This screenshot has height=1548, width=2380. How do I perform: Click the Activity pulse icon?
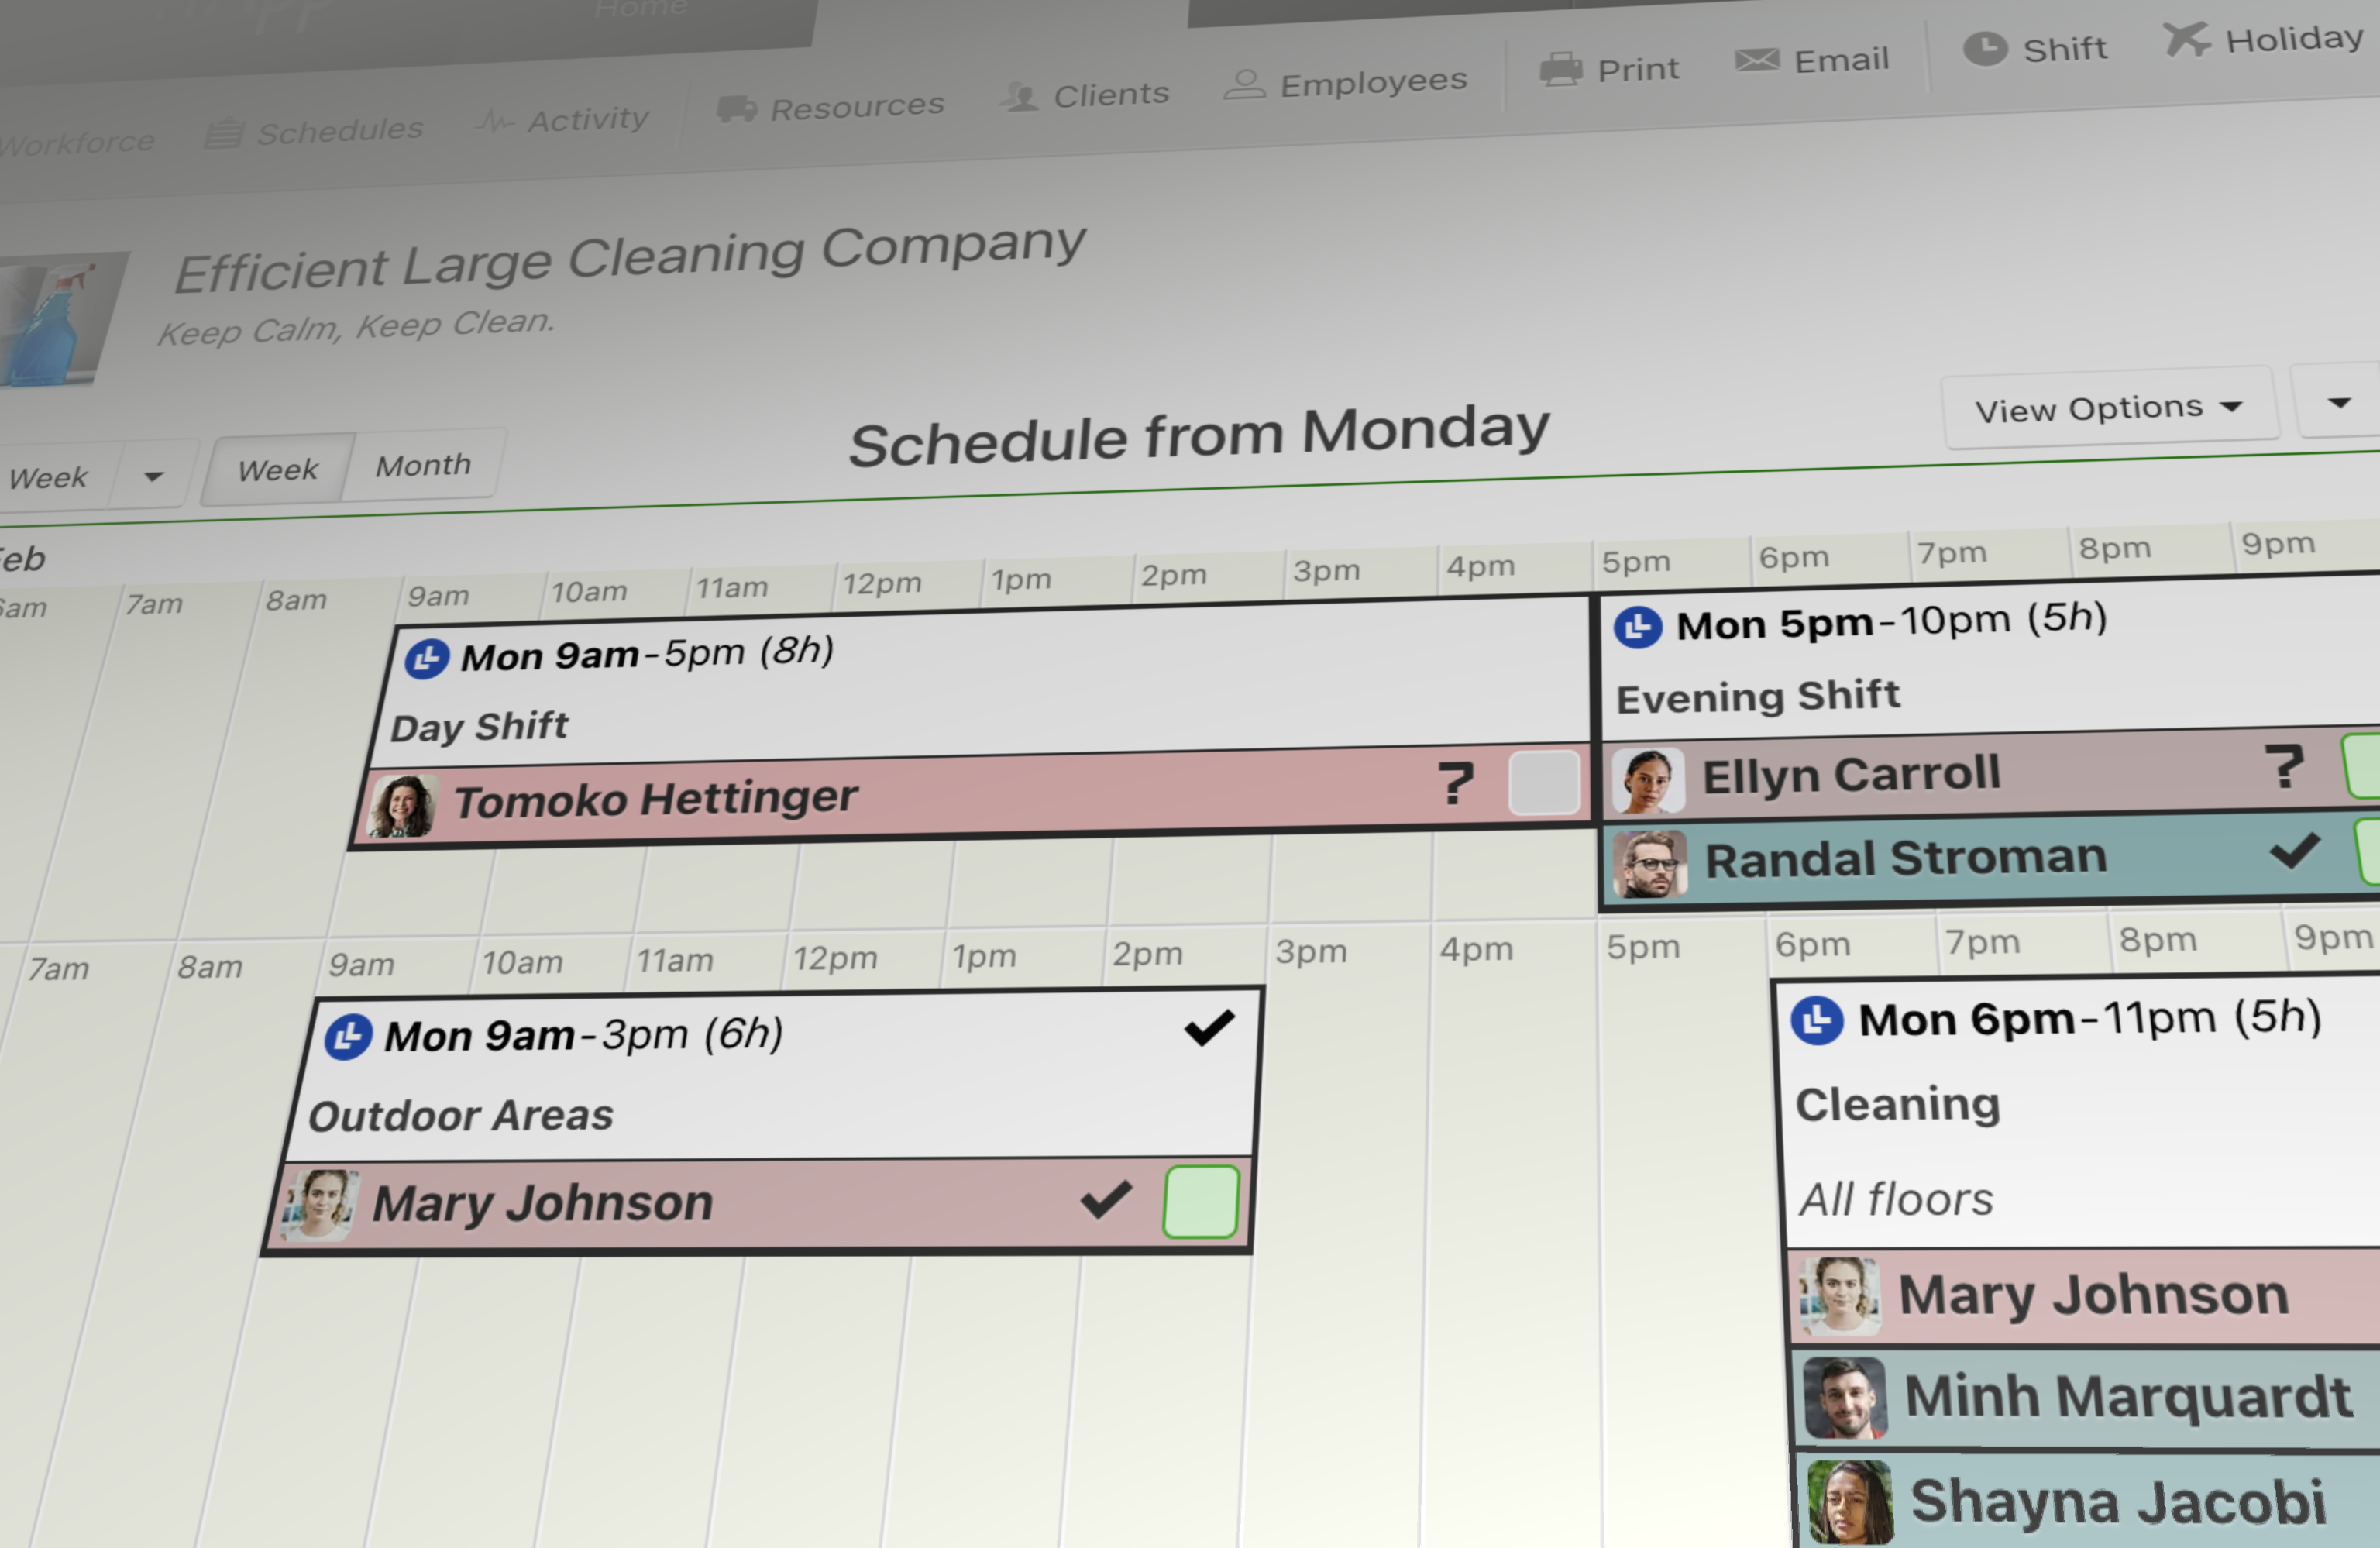coord(495,122)
